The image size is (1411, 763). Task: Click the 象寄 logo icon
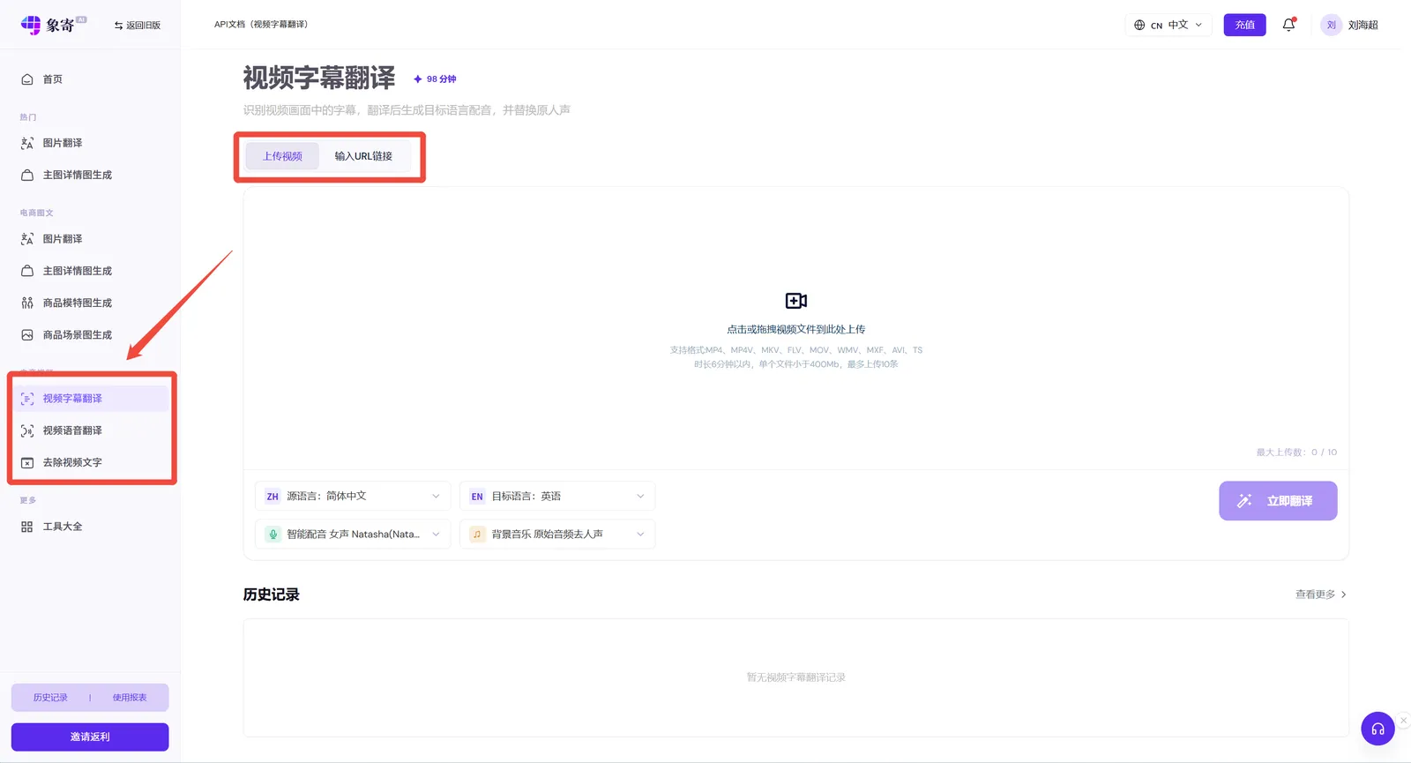tap(30, 25)
